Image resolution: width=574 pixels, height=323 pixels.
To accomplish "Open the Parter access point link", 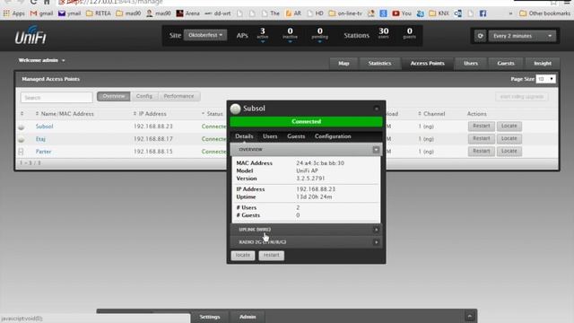I will (43, 152).
